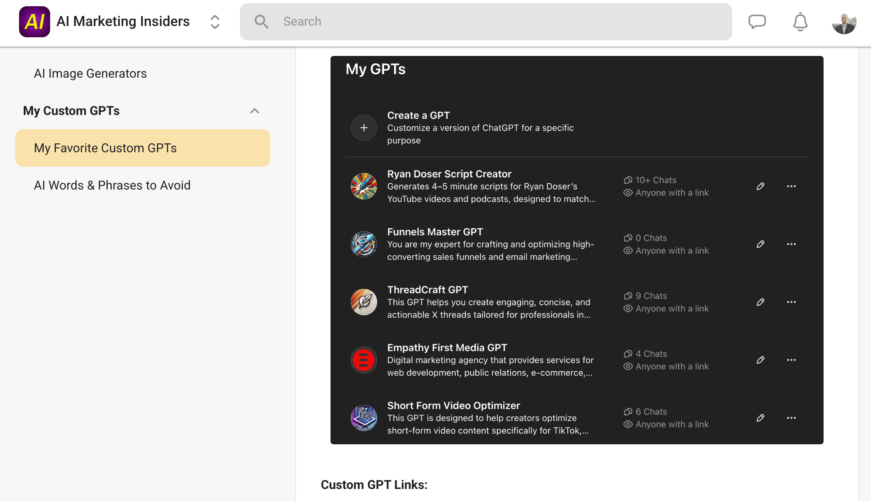Open more options for Ryan Doser Script Creator
Viewport: 871px width, 501px height.
(x=791, y=186)
